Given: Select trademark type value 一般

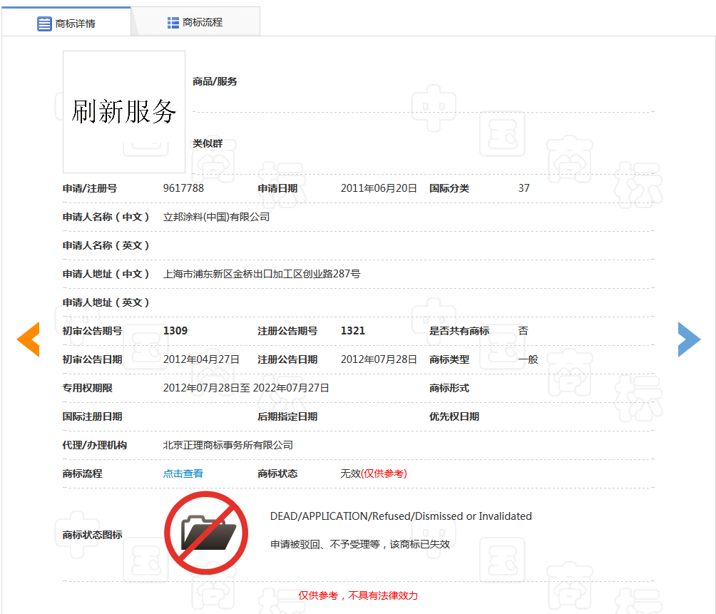Looking at the screenshot, I should point(528,359).
